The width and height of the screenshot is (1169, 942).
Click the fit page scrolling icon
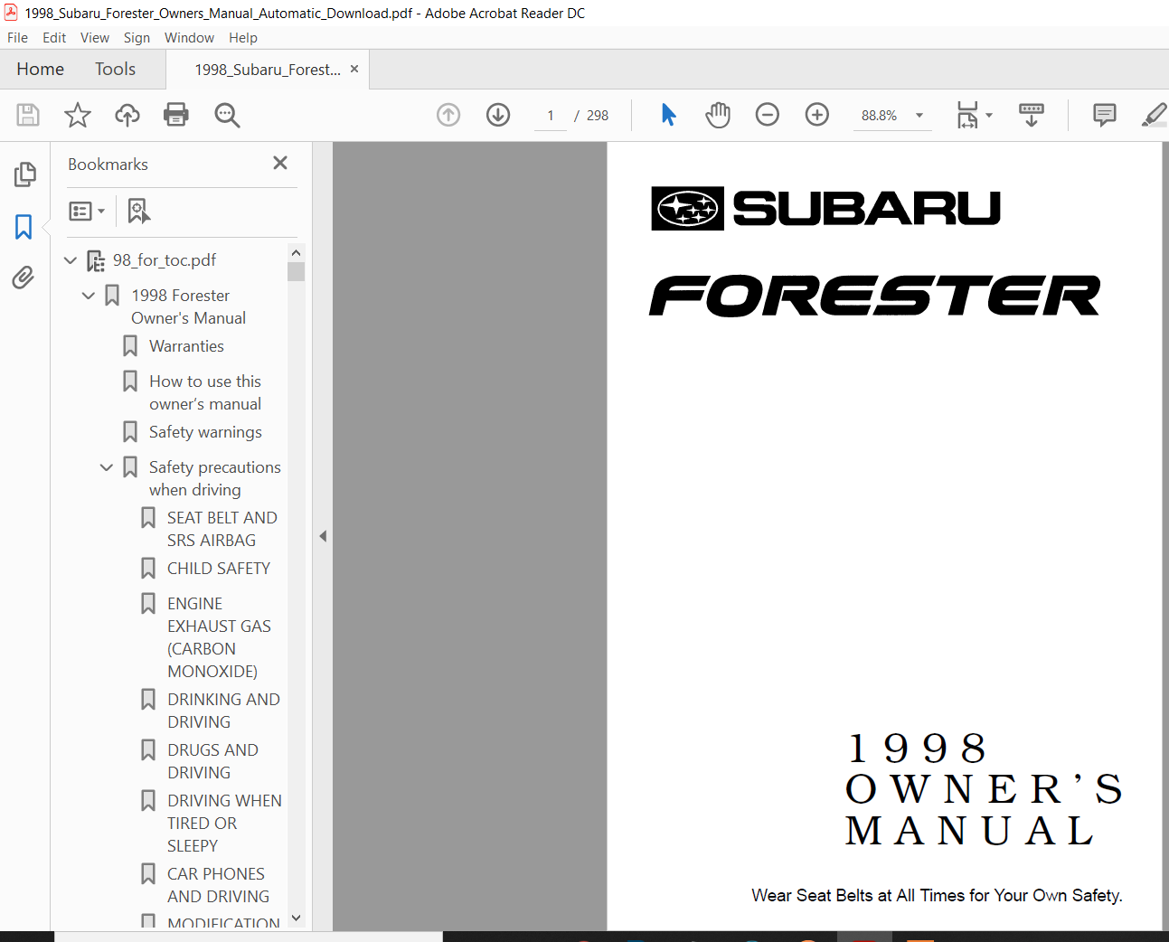967,115
